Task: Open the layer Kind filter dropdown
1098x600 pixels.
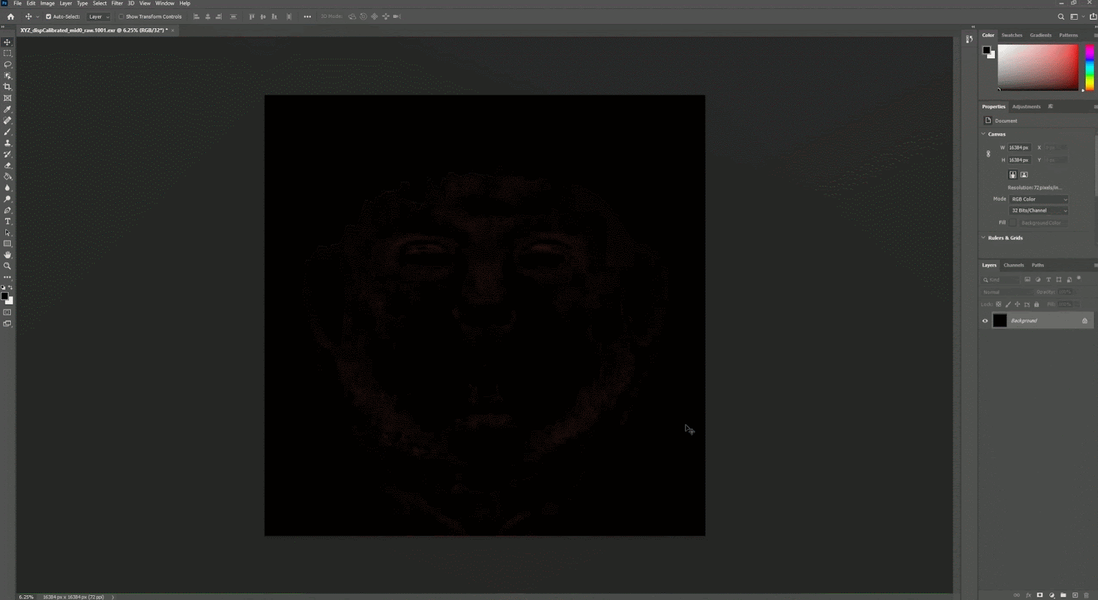Action: point(1001,280)
